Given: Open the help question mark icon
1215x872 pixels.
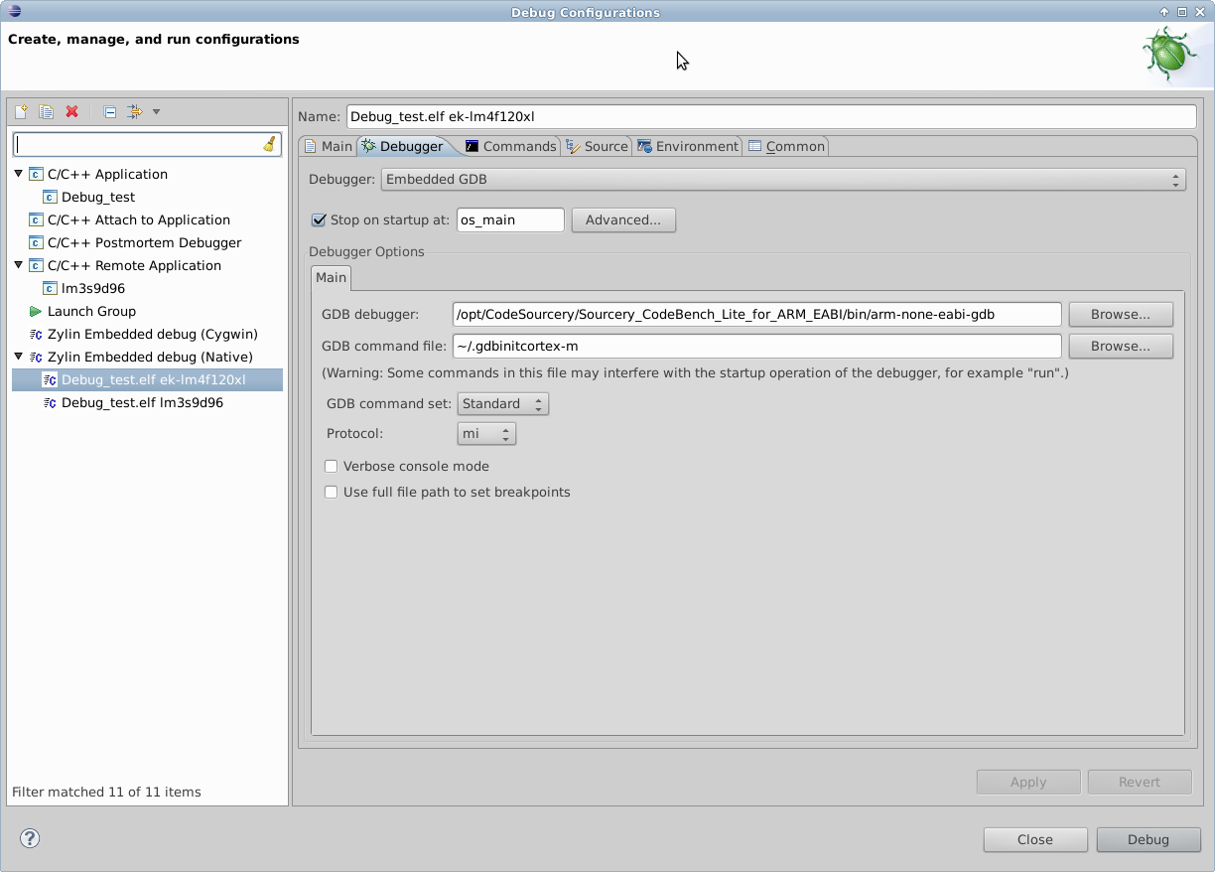Looking at the screenshot, I should point(30,838).
